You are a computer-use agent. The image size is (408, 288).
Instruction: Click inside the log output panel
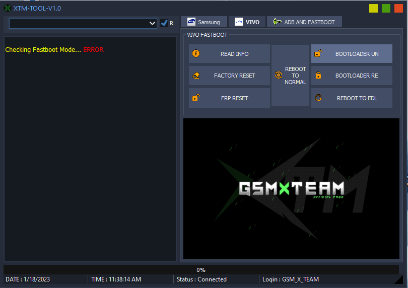coord(91,151)
